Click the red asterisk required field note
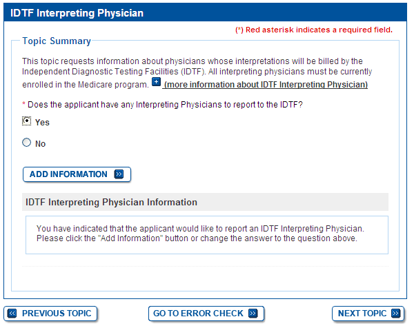This screenshot has width=414, height=328. tap(314, 30)
